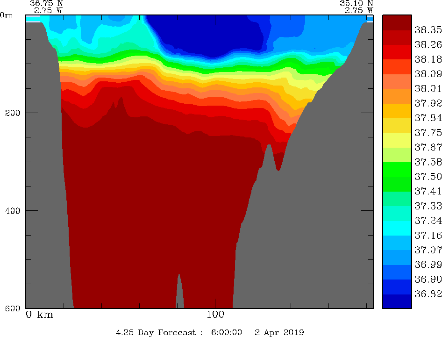This screenshot has width=442, height=337.
Task: Click the 37.33 colorbar label
Action: (x=428, y=206)
